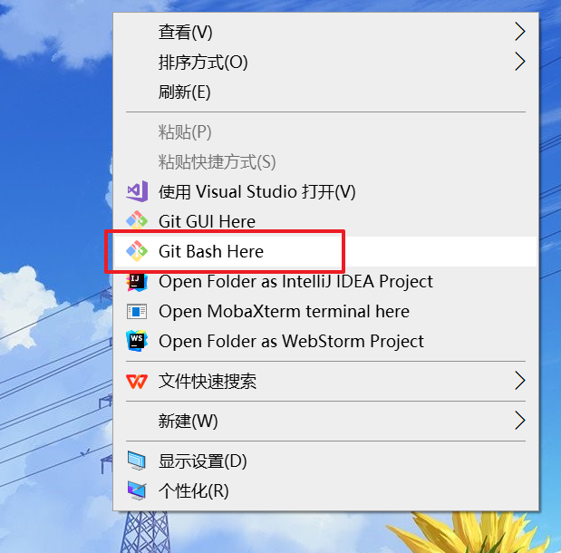
Task: Open the 查看(V) menu entry
Action: [x=325, y=32]
